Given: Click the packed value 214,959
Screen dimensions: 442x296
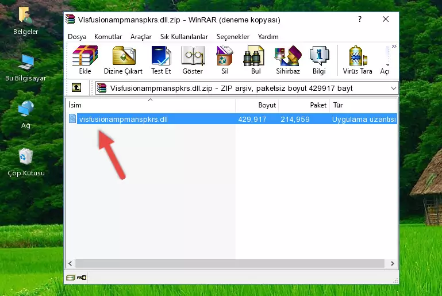Looking at the screenshot, I should click(295, 119).
